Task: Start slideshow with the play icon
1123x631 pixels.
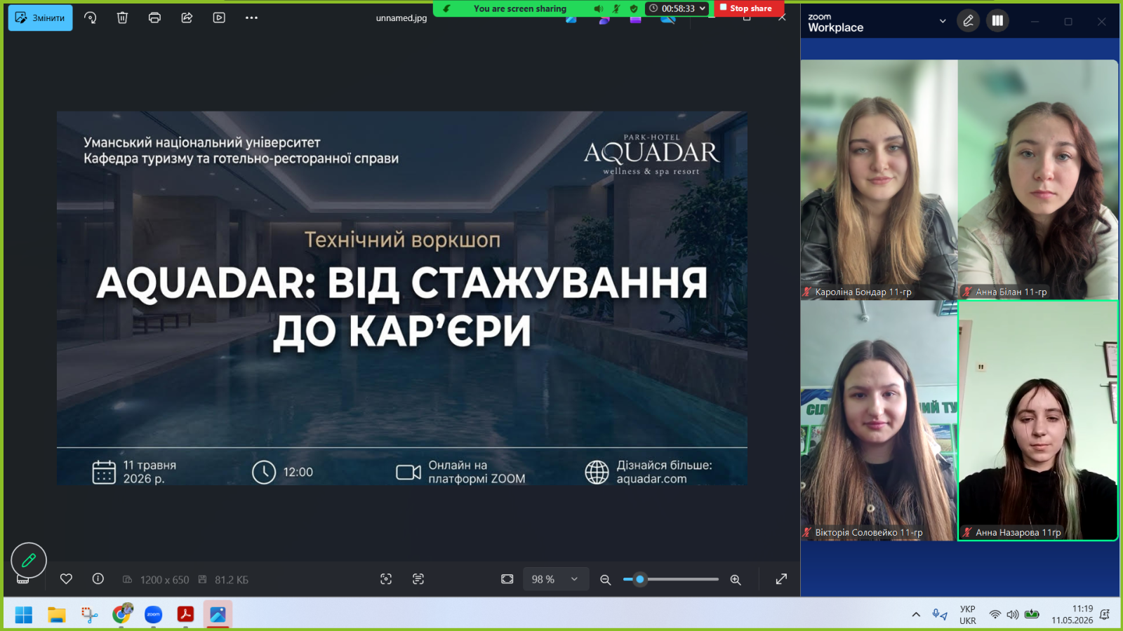Action: pyautogui.click(x=219, y=18)
